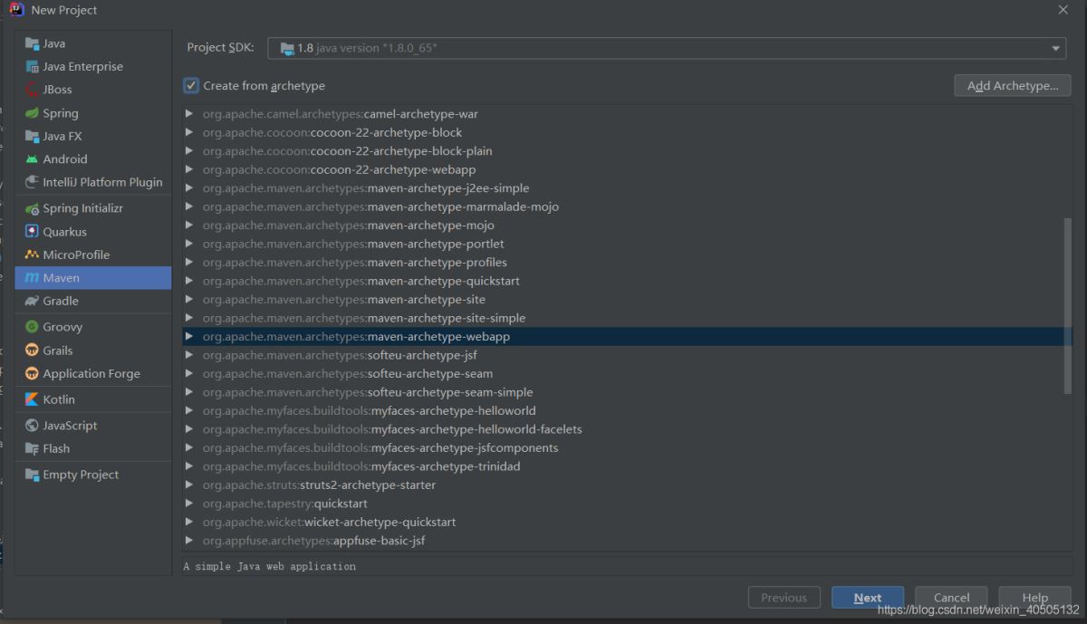Expand struts2-archetype-starter node
The image size is (1087, 624).
click(x=189, y=485)
